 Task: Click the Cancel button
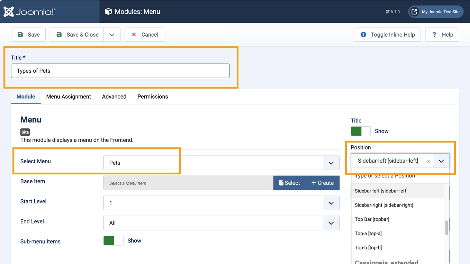(x=144, y=35)
